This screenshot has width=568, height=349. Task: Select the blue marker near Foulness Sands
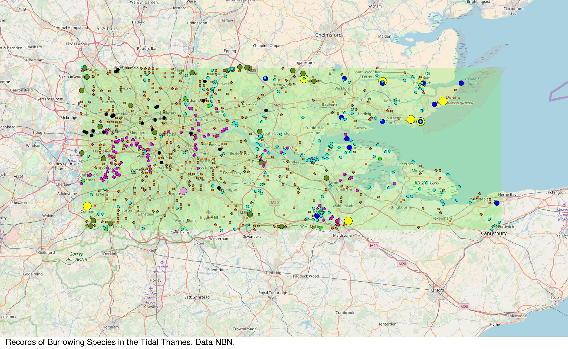[x=461, y=83]
